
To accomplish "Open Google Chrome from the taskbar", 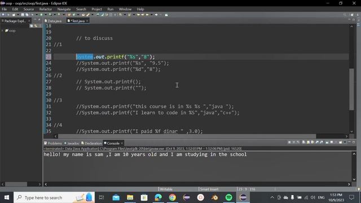I will pos(172,197).
